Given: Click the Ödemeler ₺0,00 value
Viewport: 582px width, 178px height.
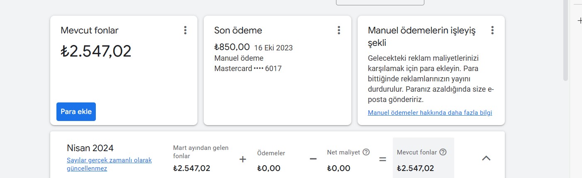Looking at the screenshot, I should tap(269, 168).
